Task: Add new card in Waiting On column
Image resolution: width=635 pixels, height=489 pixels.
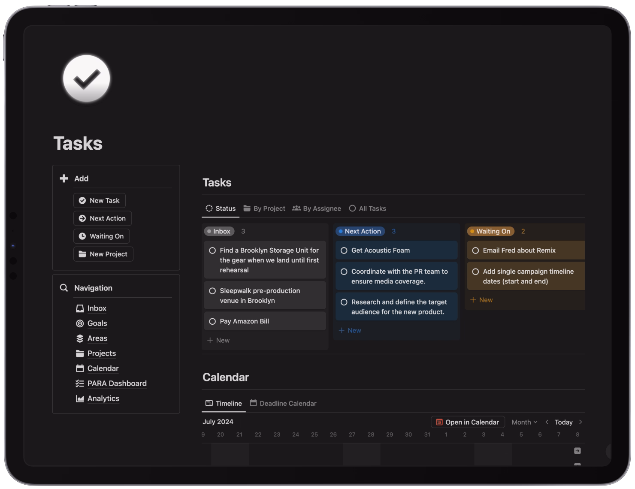Action: click(481, 300)
